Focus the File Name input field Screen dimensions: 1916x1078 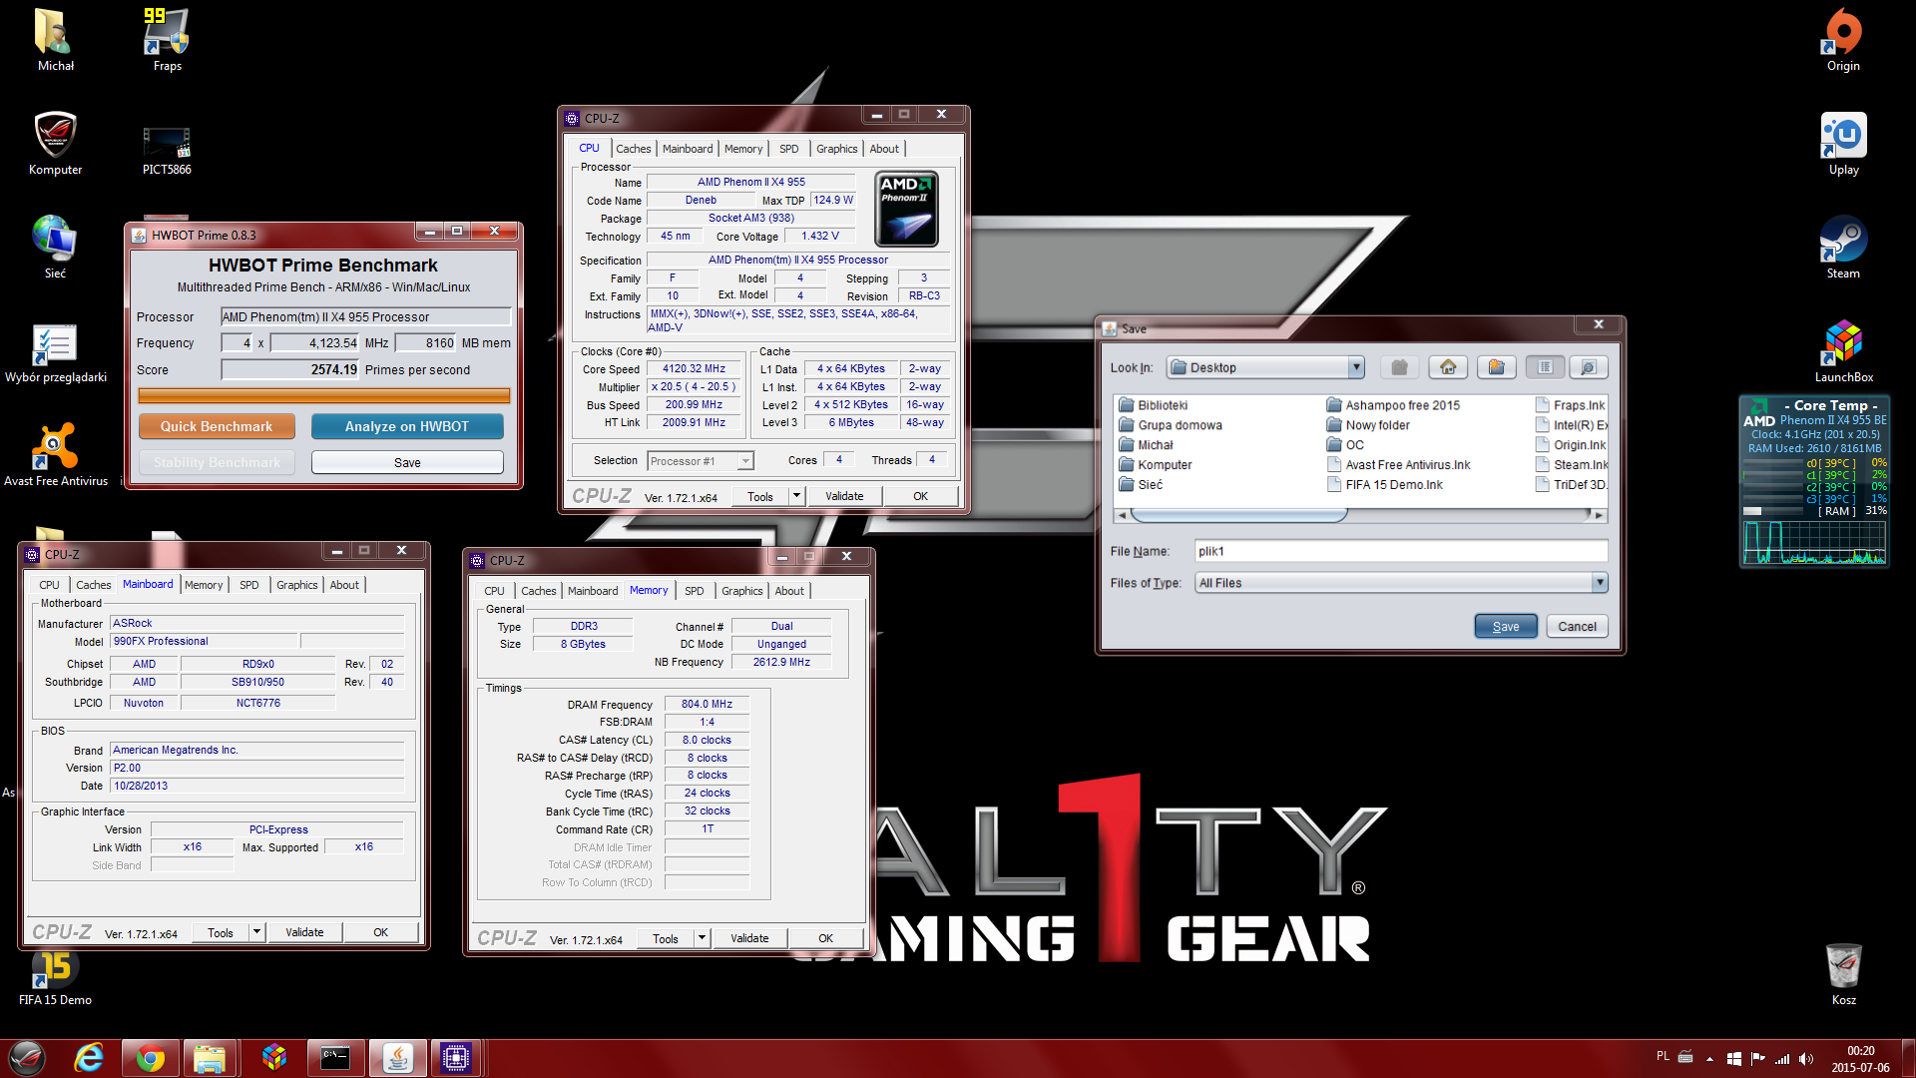[1401, 551]
